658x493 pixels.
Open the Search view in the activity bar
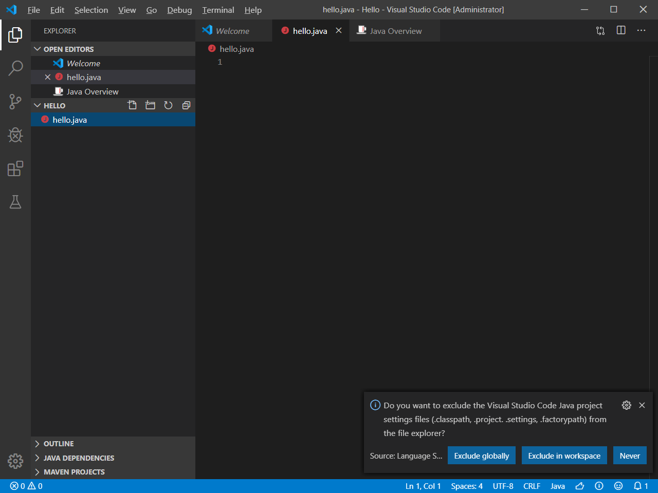15,68
